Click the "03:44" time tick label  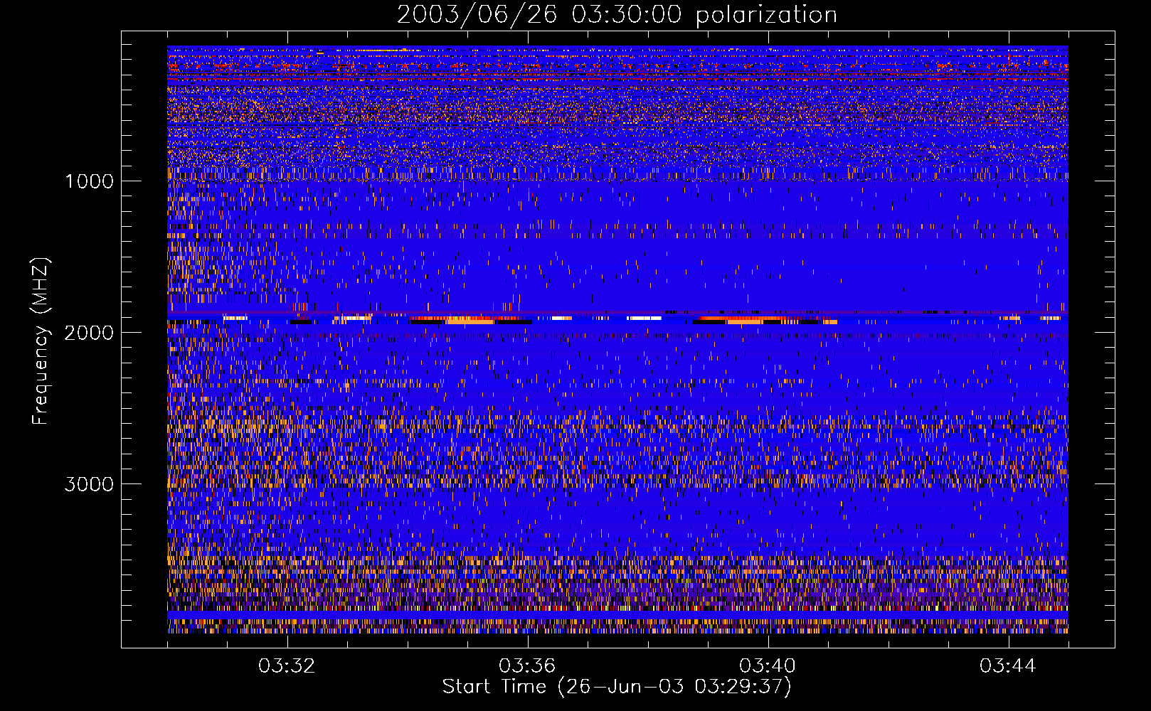[1008, 666]
